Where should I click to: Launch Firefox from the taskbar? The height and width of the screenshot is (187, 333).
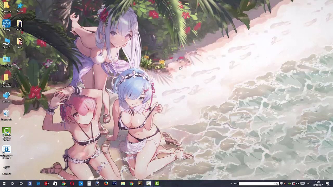coord(106,183)
